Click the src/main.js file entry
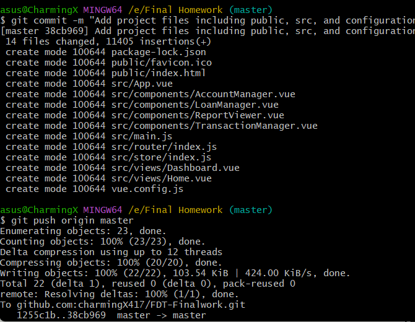 pos(142,136)
